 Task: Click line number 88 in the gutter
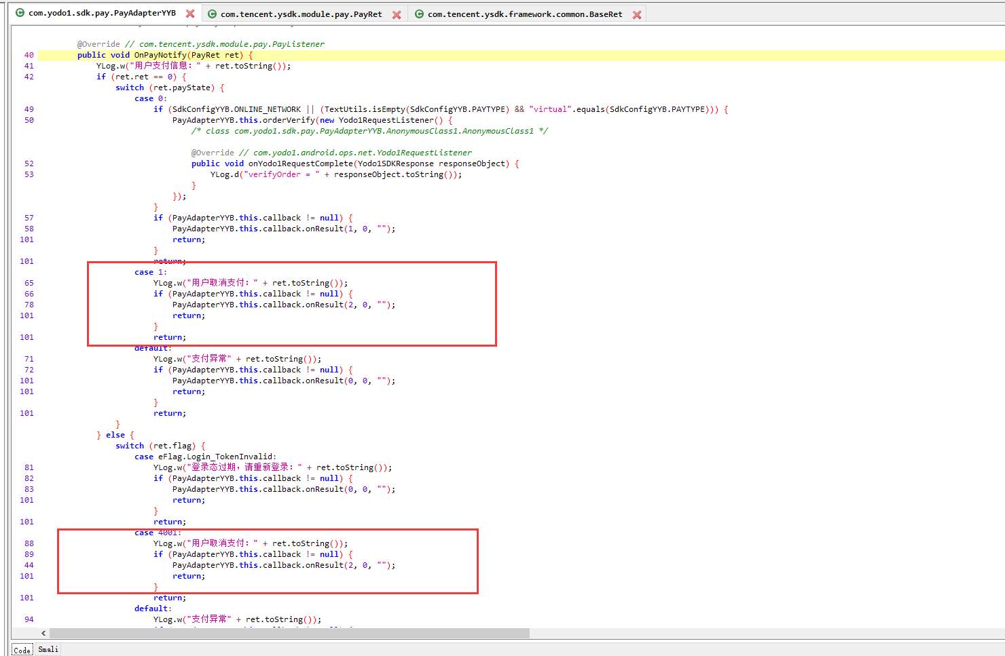pos(29,543)
